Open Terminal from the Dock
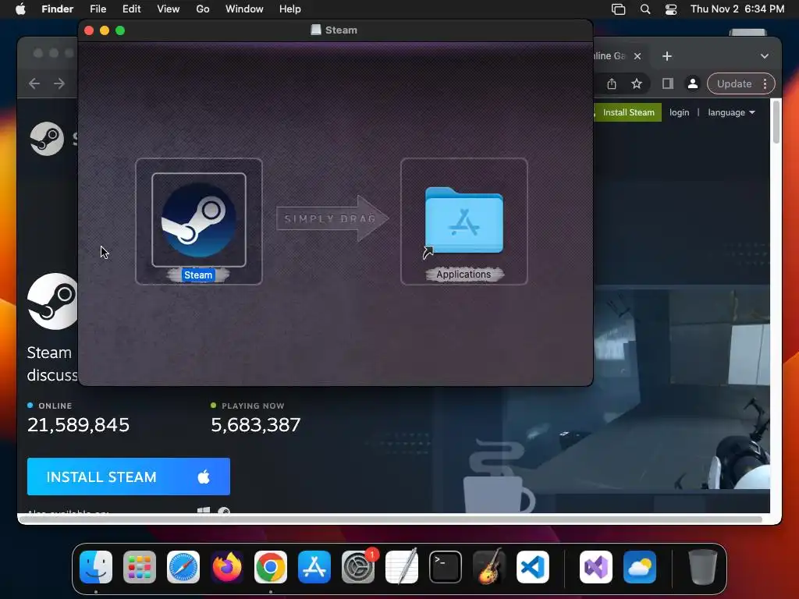This screenshot has width=799, height=599. [x=446, y=567]
